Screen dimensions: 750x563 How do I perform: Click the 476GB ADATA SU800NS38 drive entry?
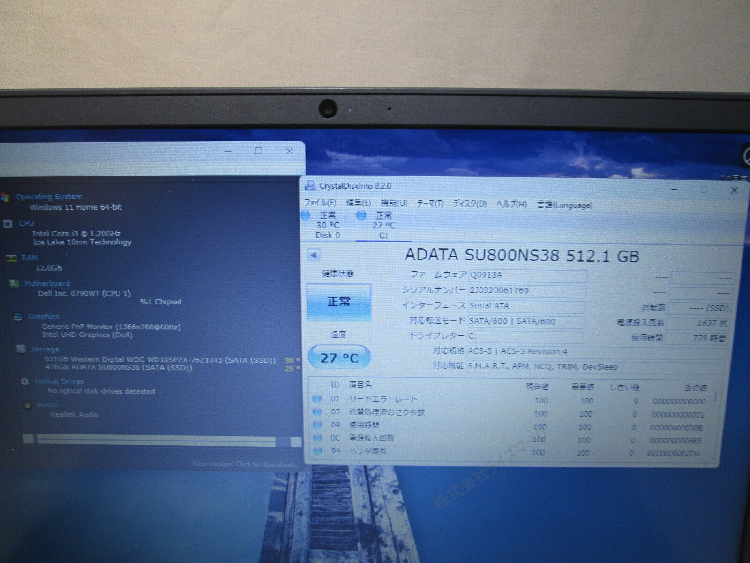pyautogui.click(x=119, y=368)
